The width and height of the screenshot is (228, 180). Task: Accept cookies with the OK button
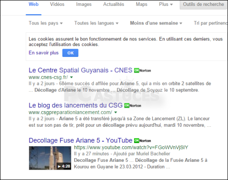pyautogui.click(x=70, y=53)
